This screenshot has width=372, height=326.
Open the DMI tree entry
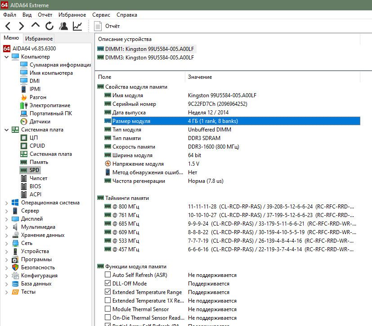[x=34, y=81]
